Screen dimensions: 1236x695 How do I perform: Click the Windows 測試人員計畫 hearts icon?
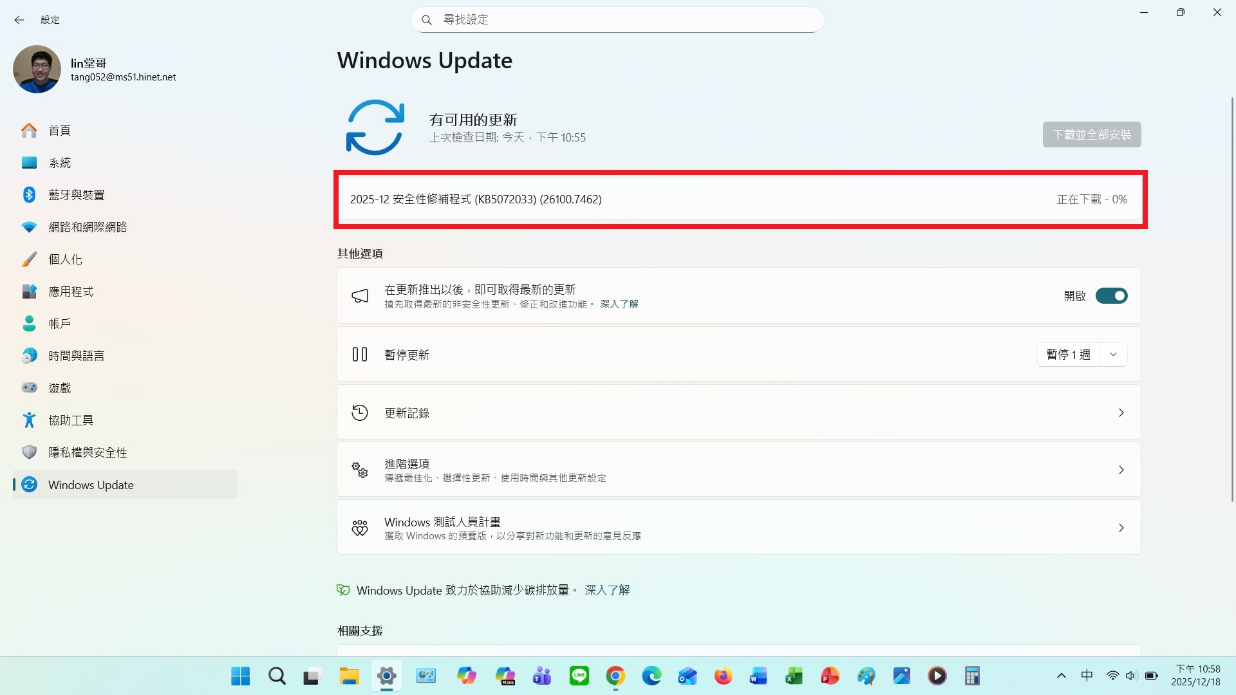360,528
